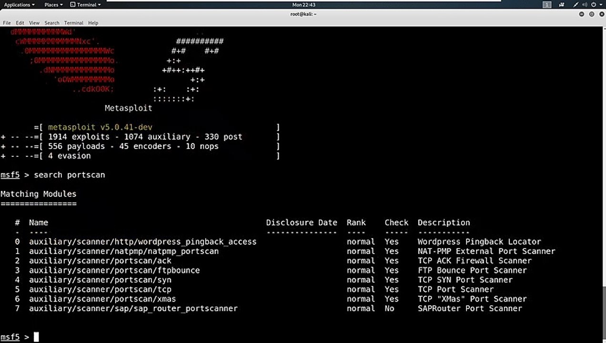Image resolution: width=606 pixels, height=343 pixels.
Task: Click auxiliary/scanner/natpmp/natpmp_portscan module name
Action: point(124,251)
